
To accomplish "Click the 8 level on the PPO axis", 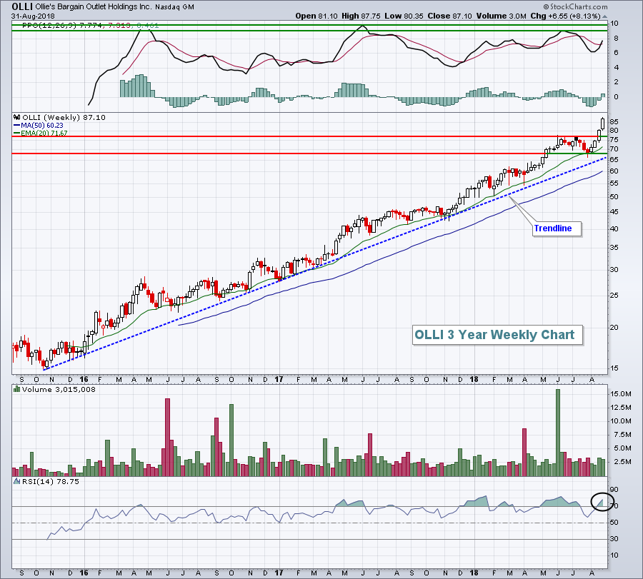I will [x=616, y=38].
